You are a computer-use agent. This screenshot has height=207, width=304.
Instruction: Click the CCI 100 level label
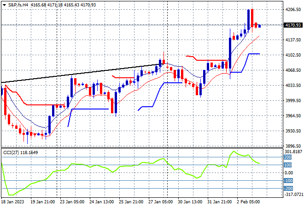pos(287,165)
